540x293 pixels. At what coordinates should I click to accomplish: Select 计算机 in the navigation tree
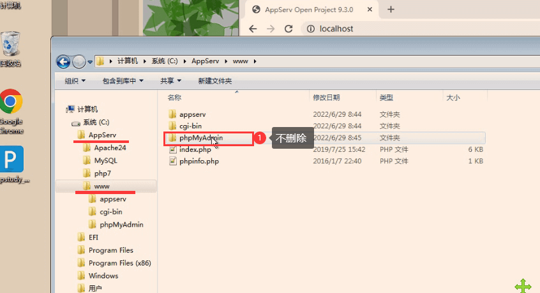[87, 109]
